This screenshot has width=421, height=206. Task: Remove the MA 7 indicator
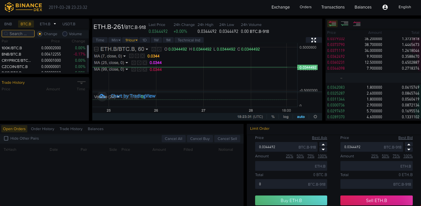pos(142,56)
